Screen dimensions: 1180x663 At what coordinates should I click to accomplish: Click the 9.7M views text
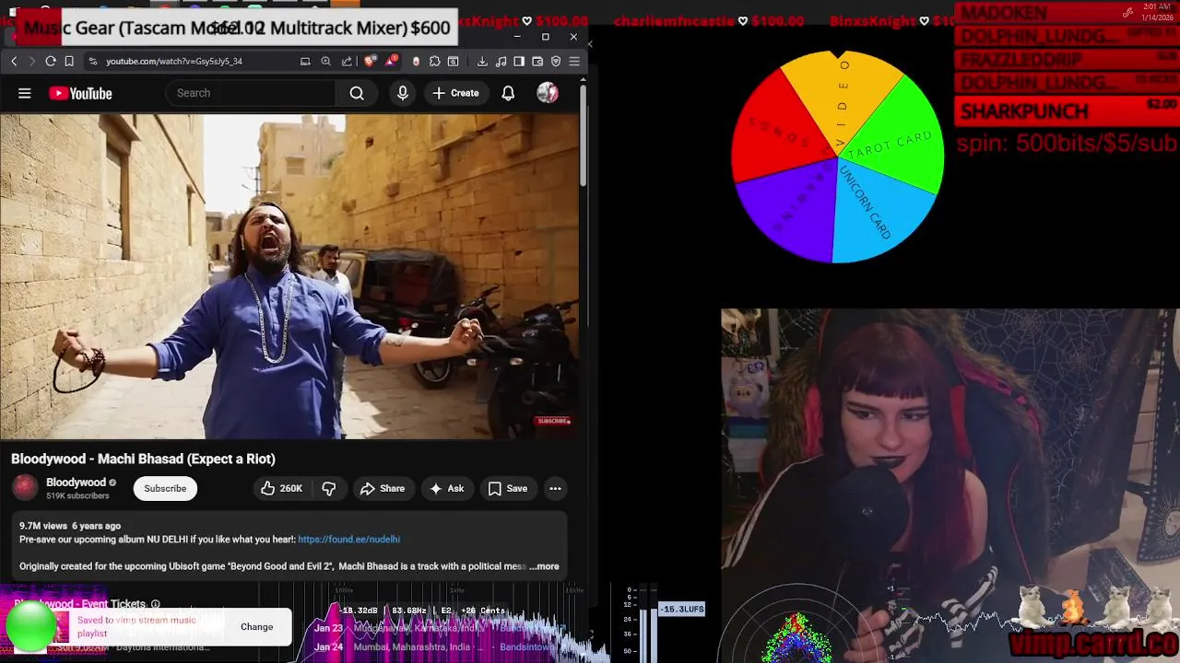coord(43,526)
